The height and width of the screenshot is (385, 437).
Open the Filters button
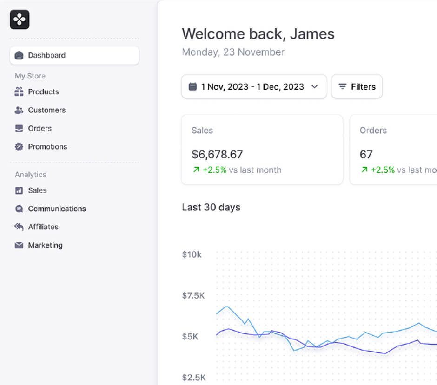tap(357, 86)
